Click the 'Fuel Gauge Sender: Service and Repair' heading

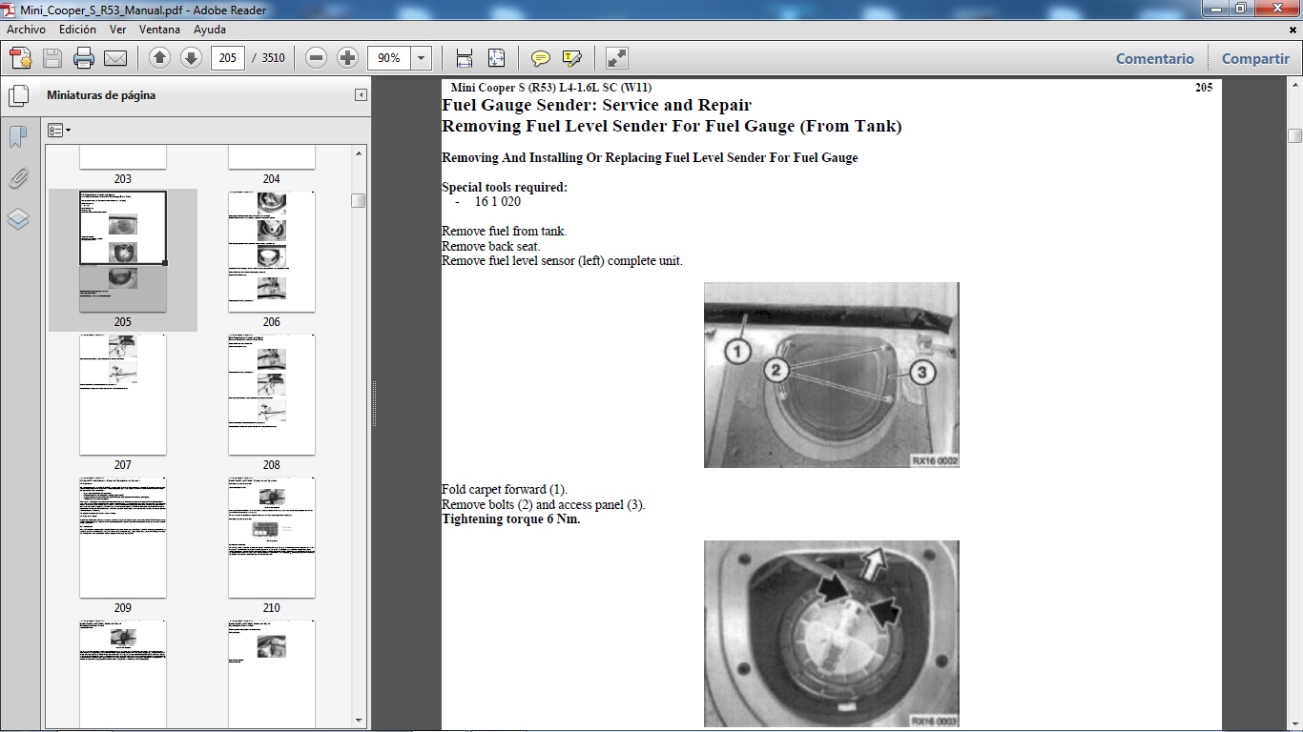tap(596, 105)
